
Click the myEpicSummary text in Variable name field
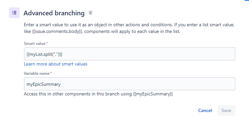point(44,84)
